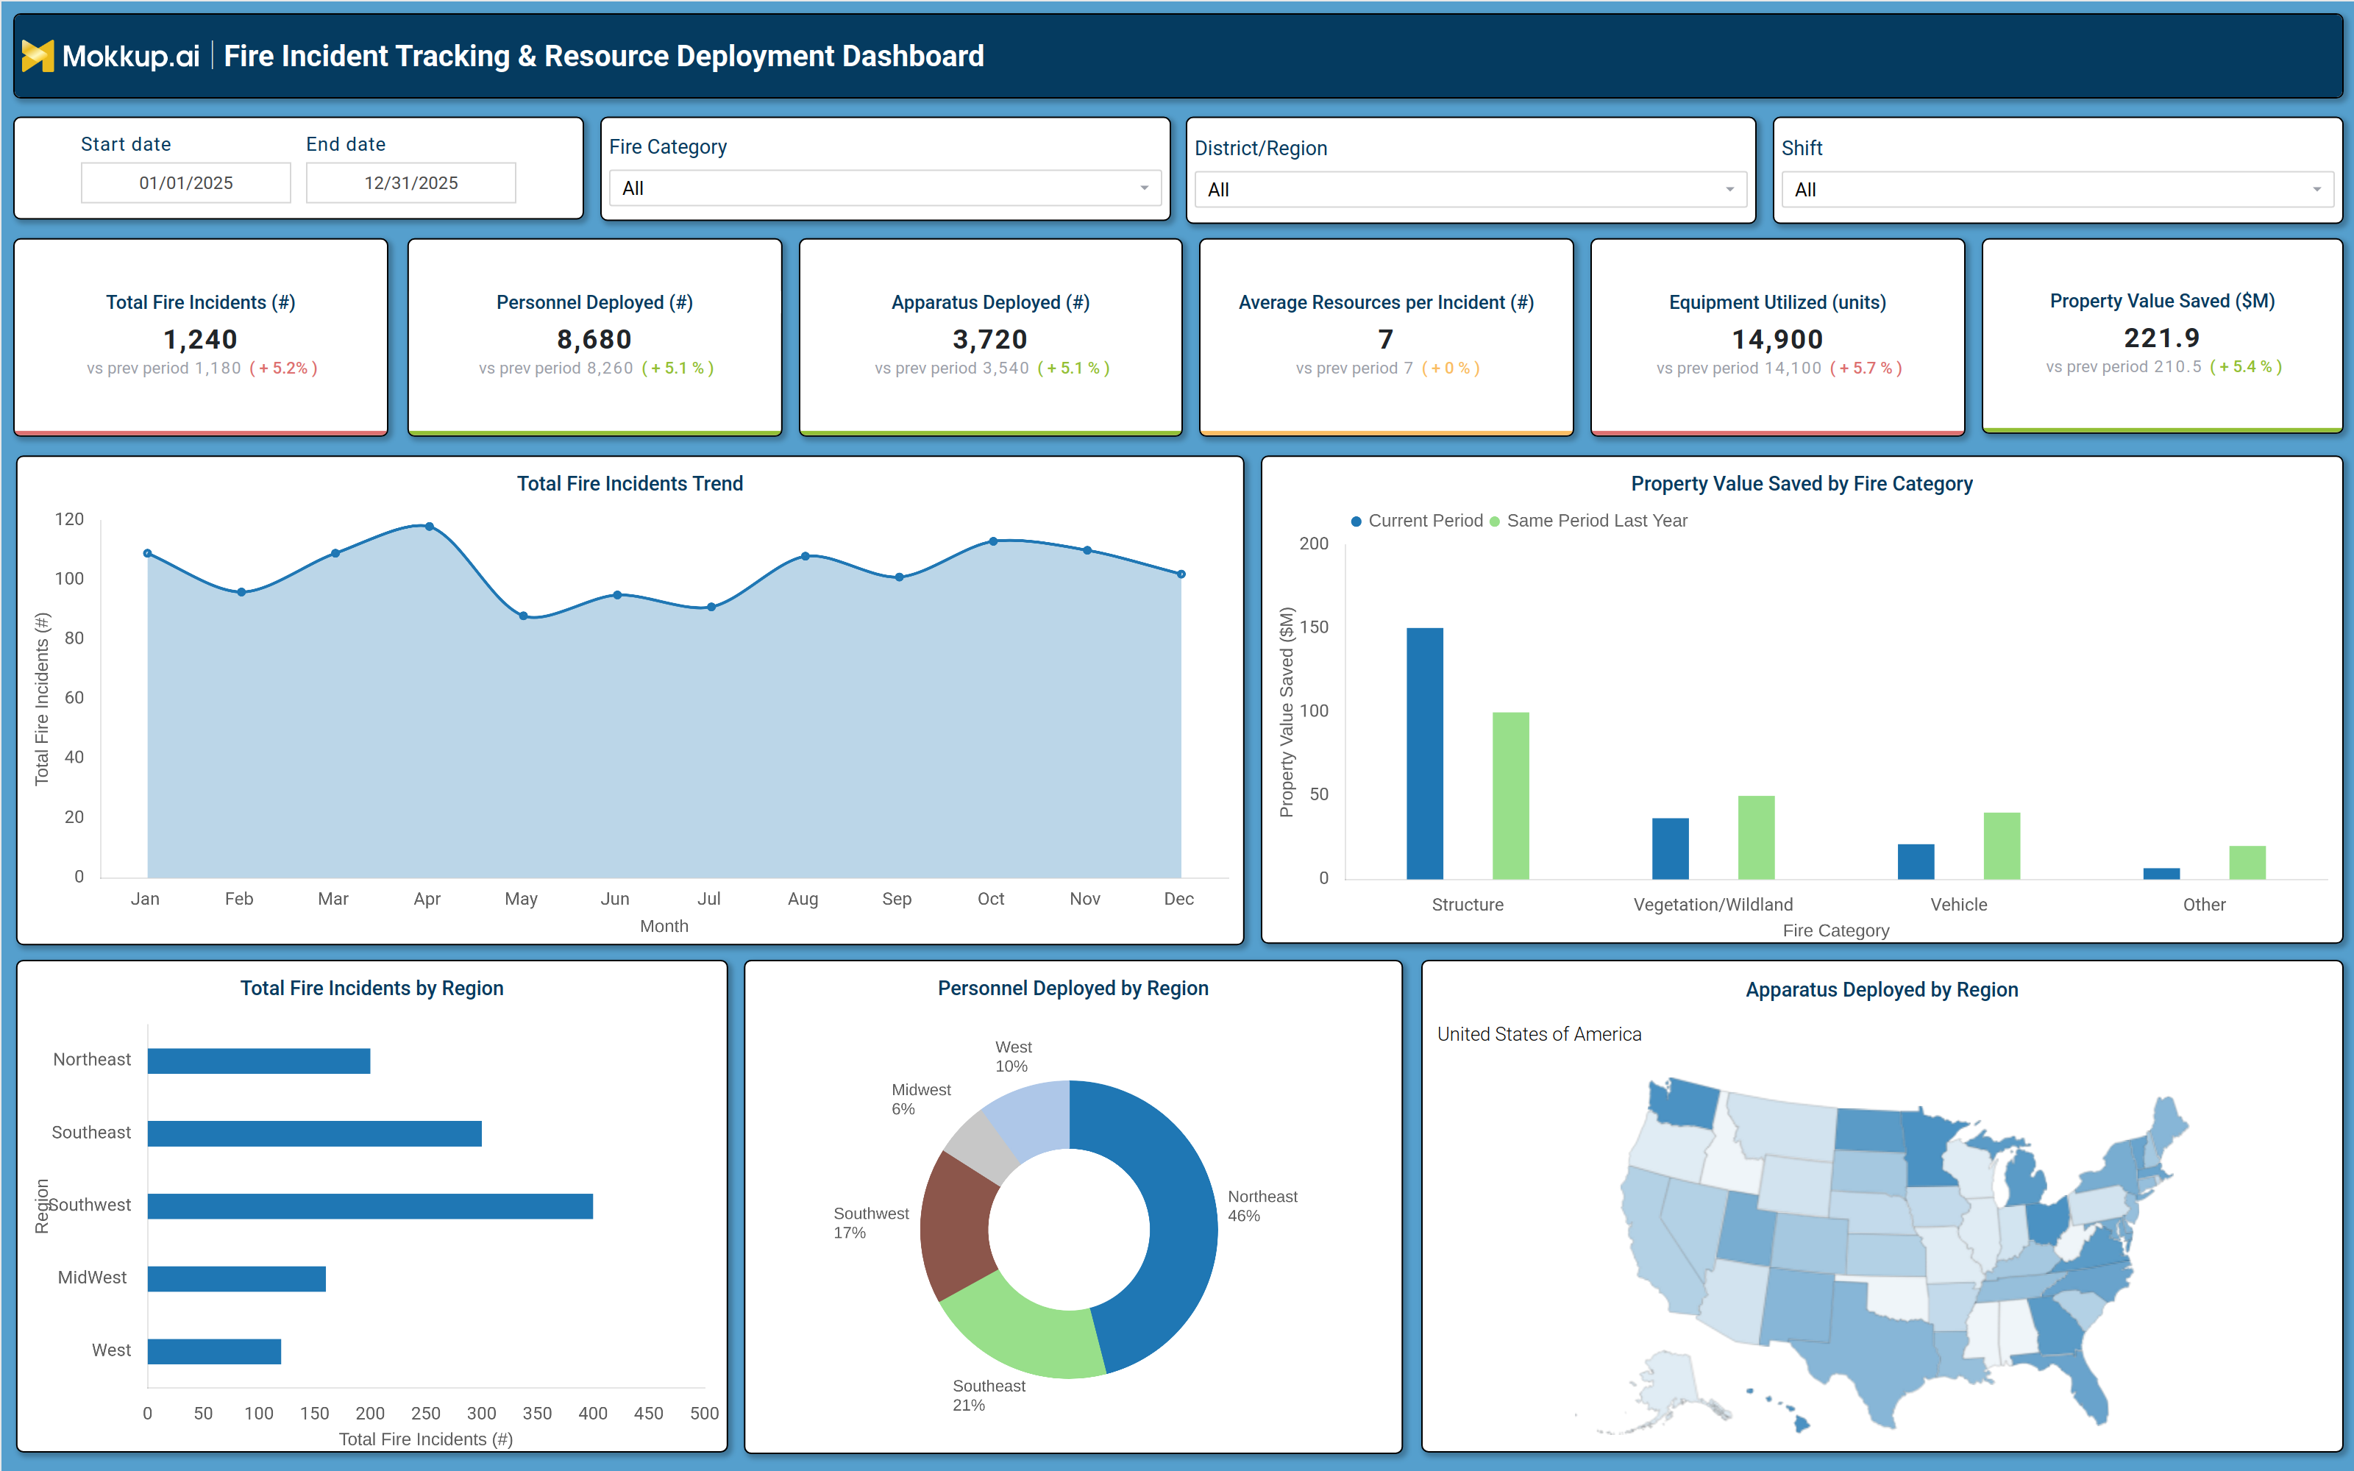
Task: Click the Jan data point on trend
Action: [x=147, y=554]
